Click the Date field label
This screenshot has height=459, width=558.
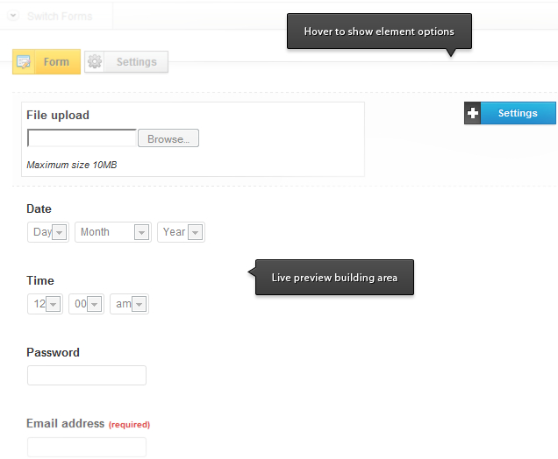pos(39,208)
